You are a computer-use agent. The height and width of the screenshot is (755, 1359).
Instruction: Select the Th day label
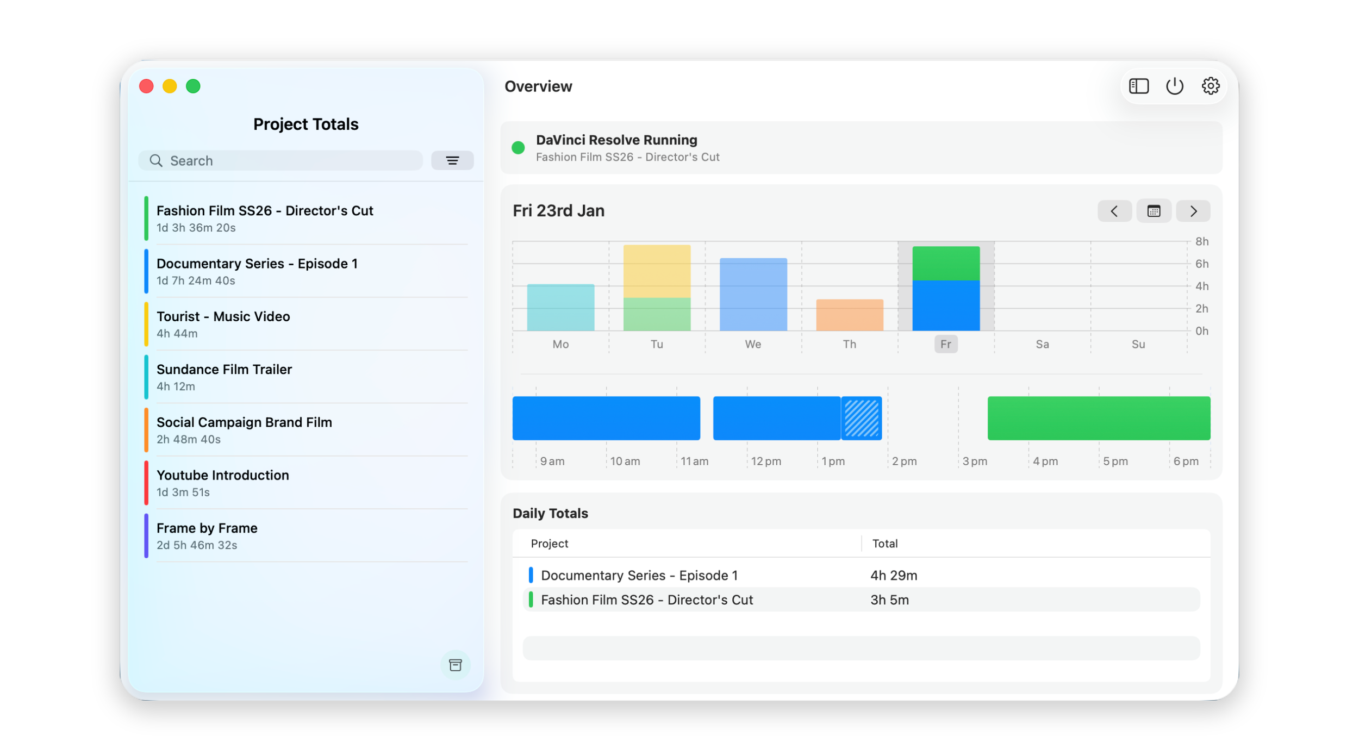pos(849,344)
